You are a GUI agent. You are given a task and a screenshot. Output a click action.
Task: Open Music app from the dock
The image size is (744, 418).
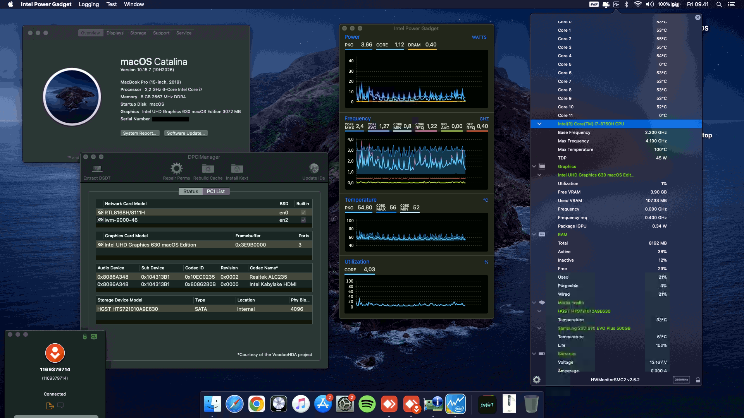click(301, 404)
